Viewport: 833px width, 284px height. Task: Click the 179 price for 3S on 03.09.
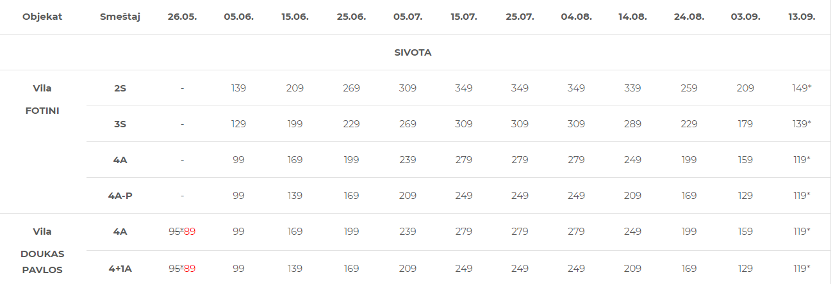click(x=745, y=124)
